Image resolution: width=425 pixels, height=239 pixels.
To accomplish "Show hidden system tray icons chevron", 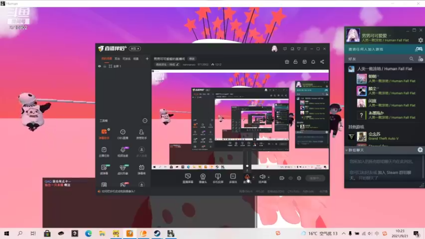I will coord(344,233).
